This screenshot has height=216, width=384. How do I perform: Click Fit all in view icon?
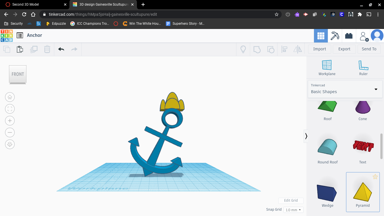point(10,109)
